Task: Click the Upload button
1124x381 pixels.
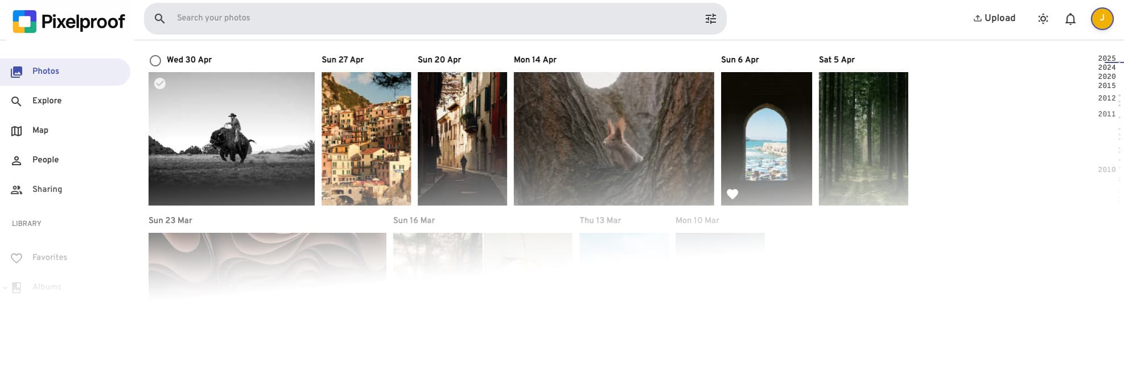Action: (994, 18)
